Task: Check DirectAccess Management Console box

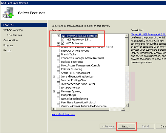Action: pyautogui.click(x=58, y=65)
